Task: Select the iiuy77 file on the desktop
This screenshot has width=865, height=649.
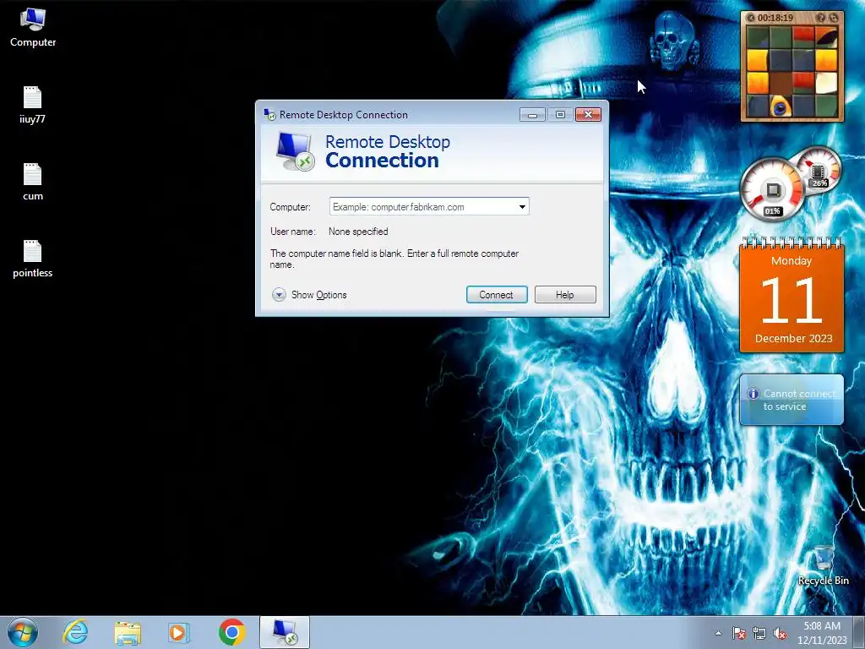Action: 32,105
